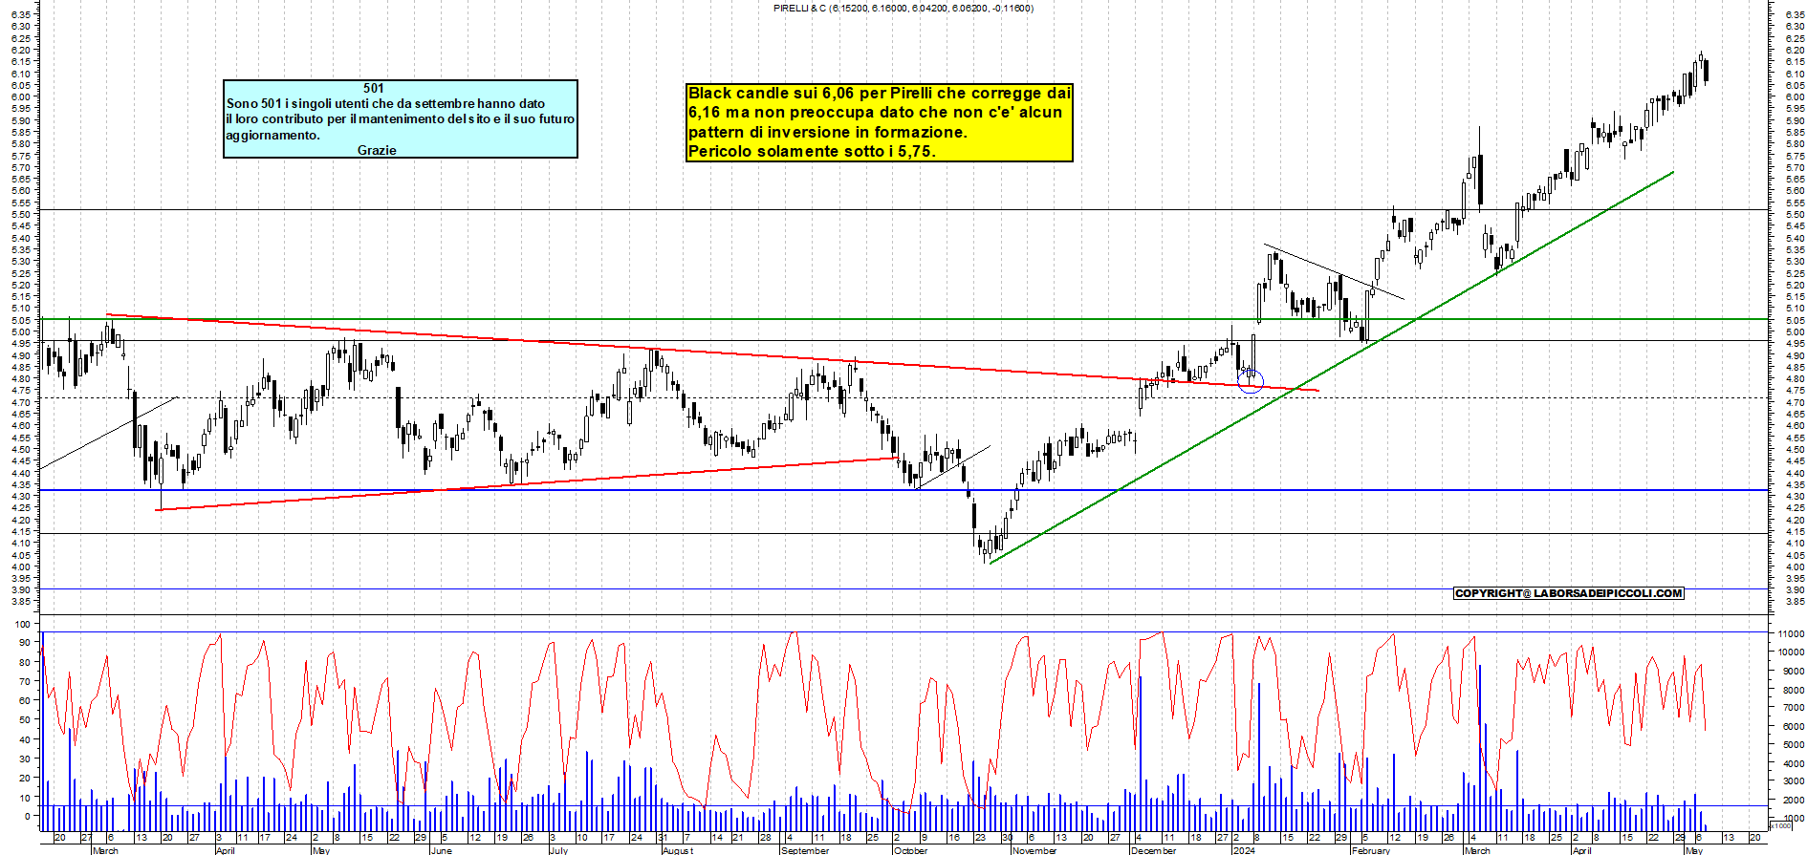Click the '30' oscillator scale label
The width and height of the screenshot is (1807, 855).
(24, 759)
